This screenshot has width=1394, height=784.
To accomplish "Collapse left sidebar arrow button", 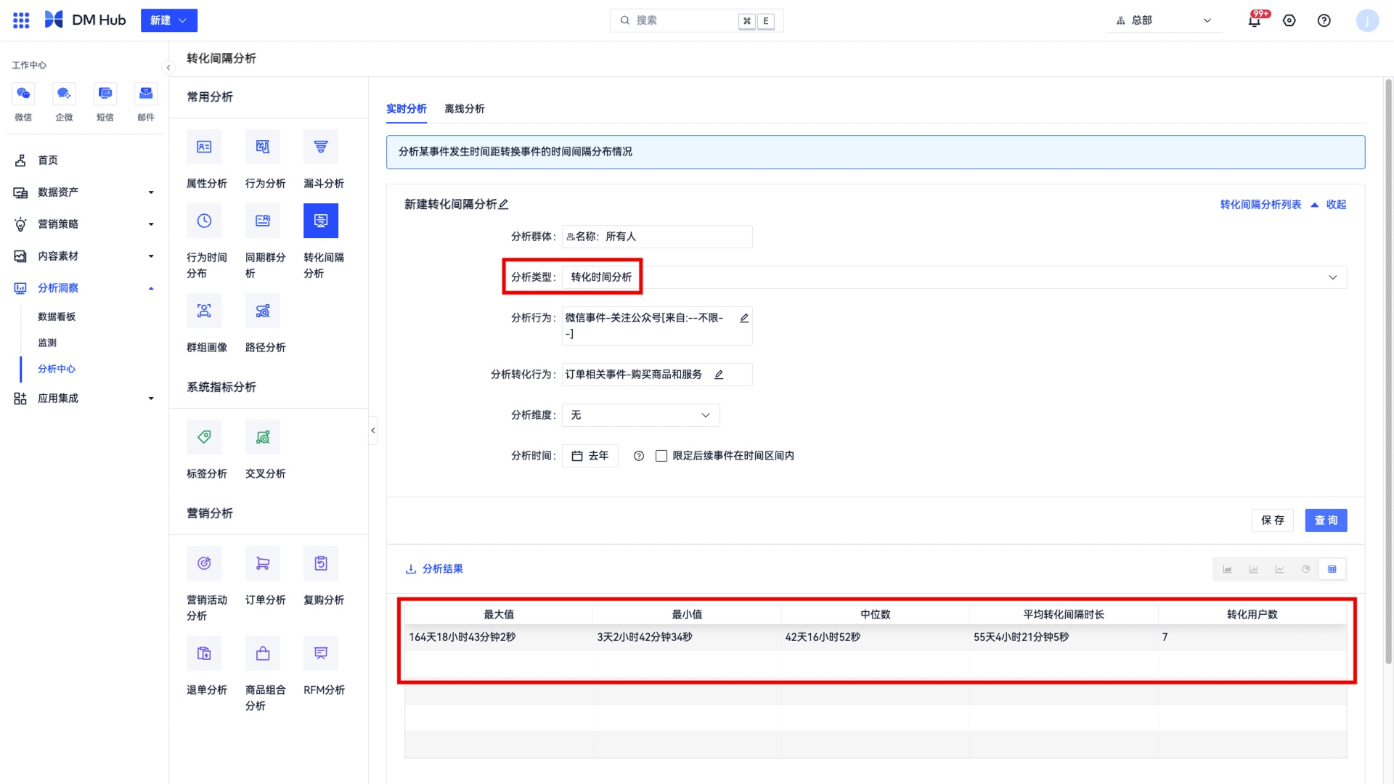I will pyautogui.click(x=168, y=68).
